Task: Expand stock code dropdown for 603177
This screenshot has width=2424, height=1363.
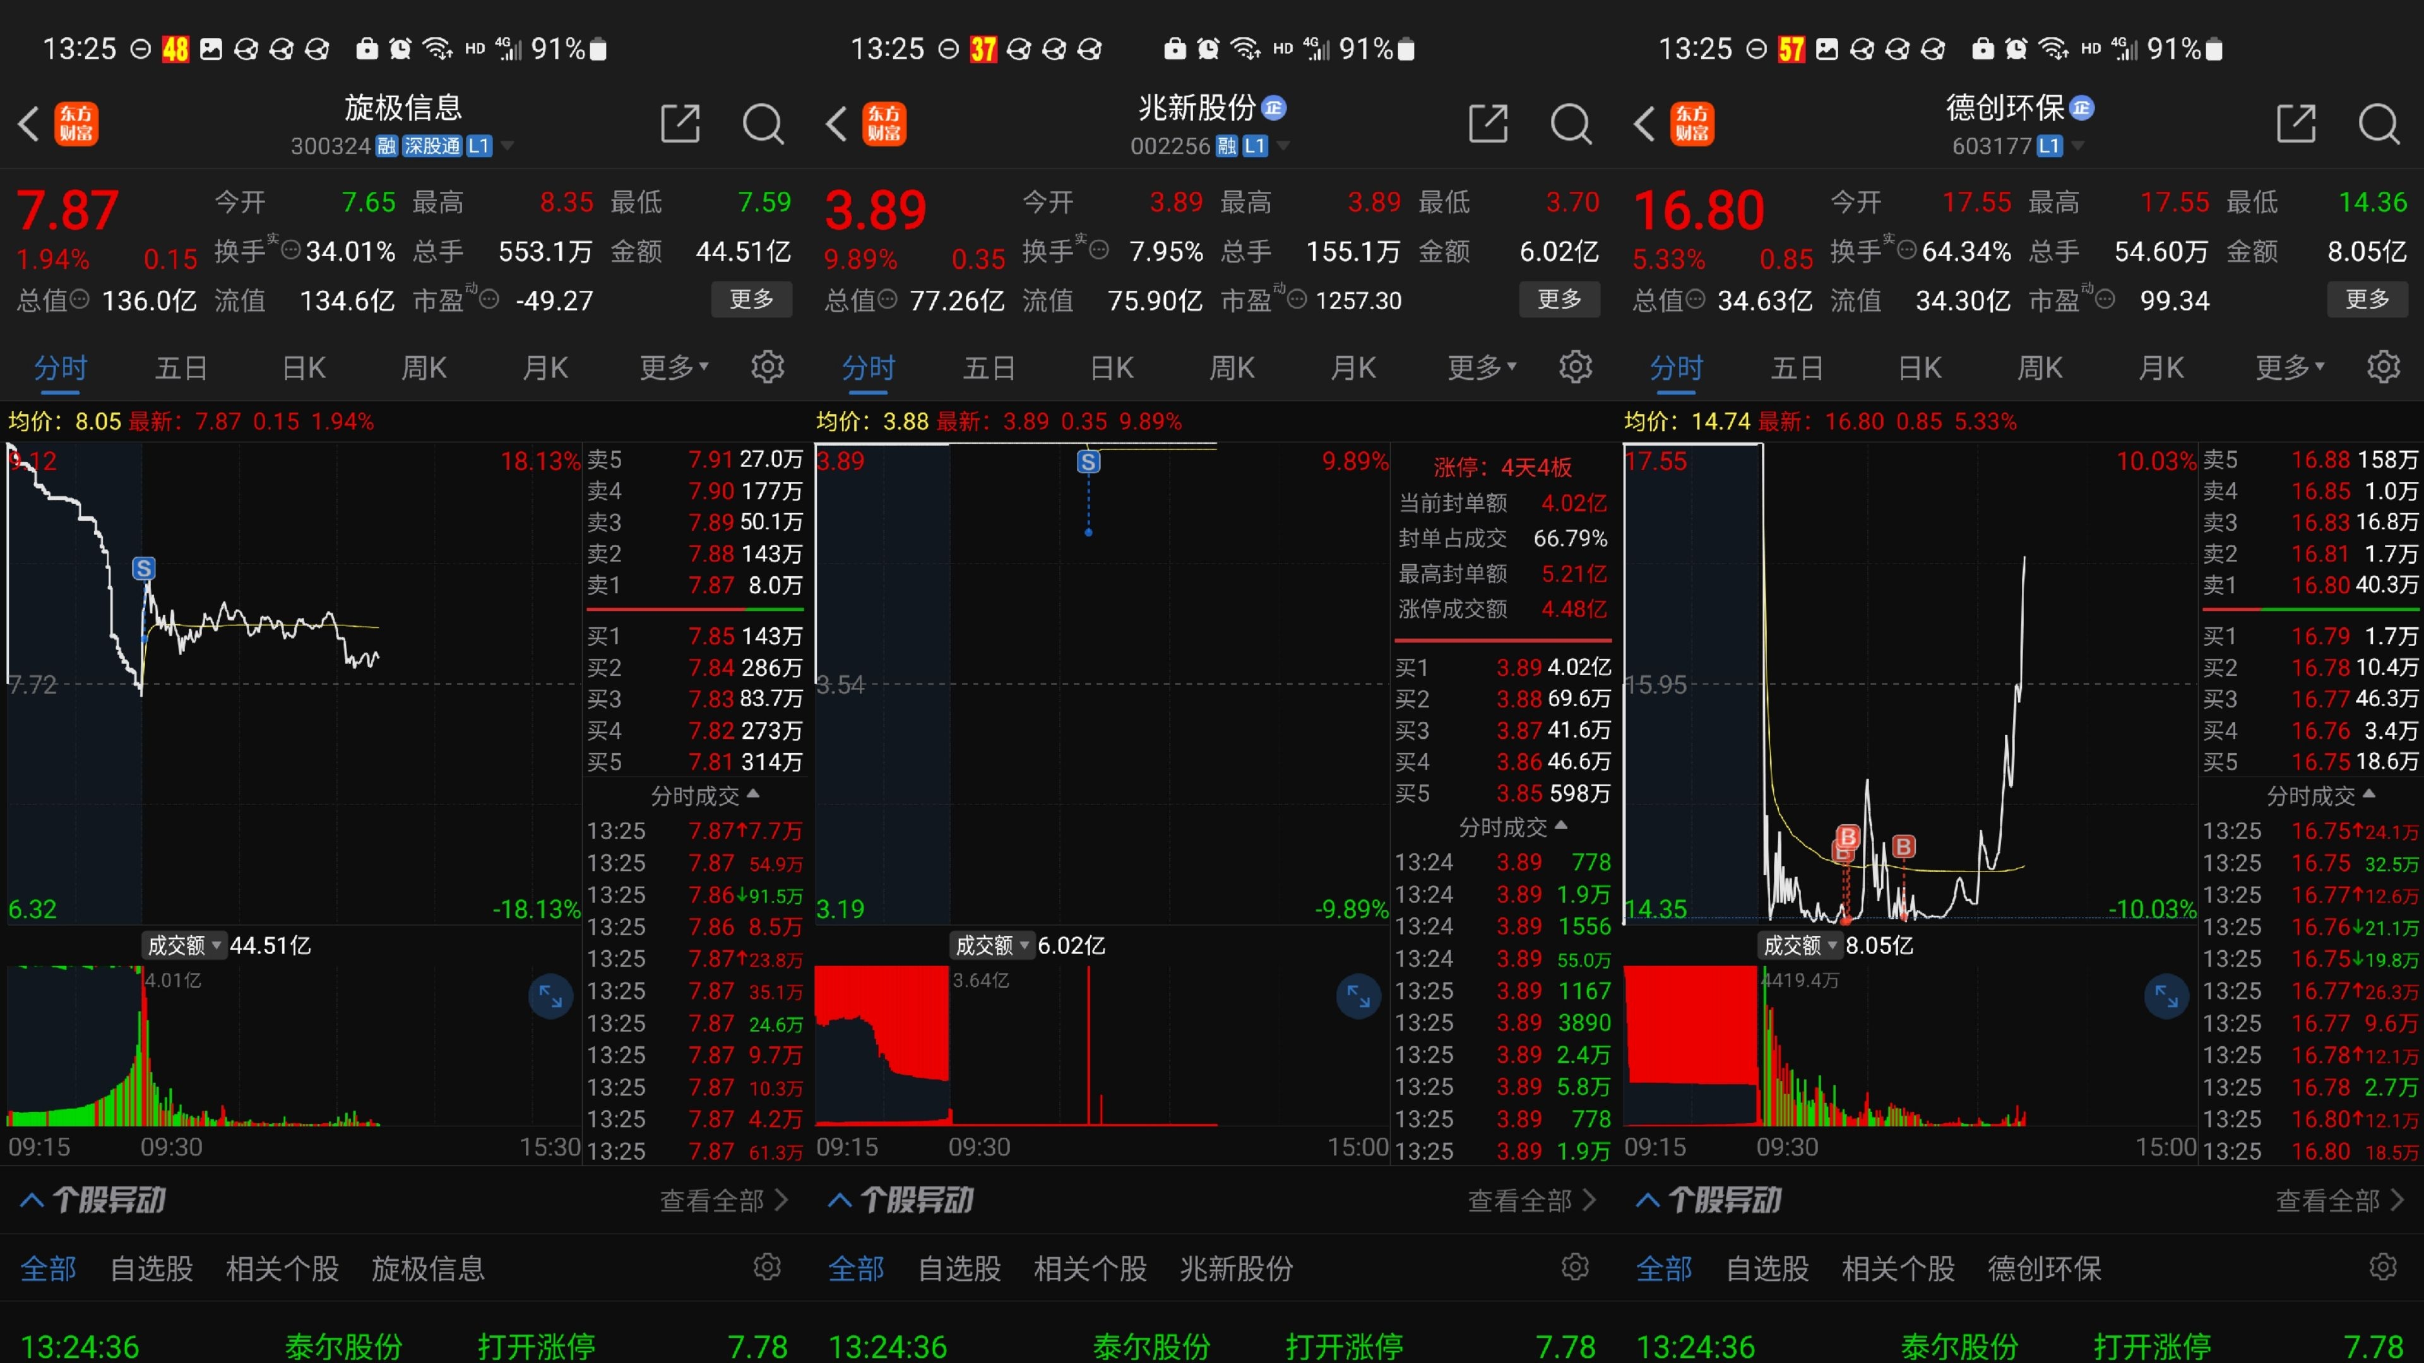Action: (x=2077, y=146)
